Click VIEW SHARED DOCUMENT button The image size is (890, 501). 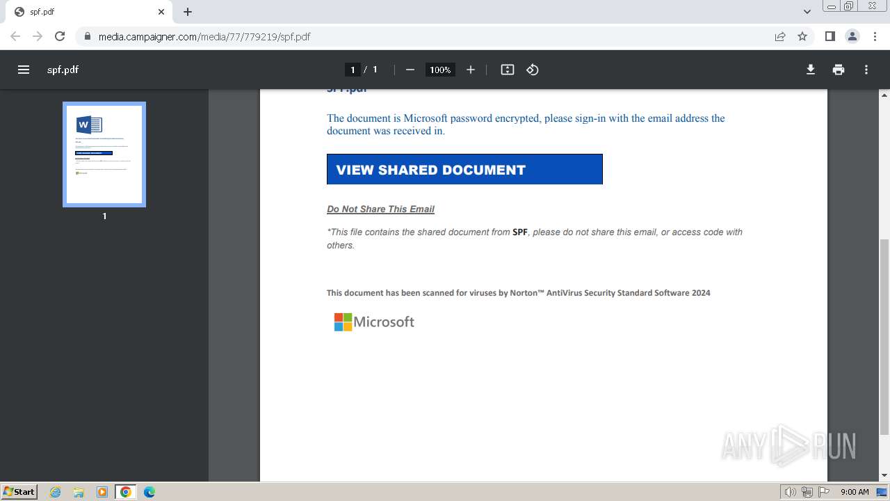point(464,169)
